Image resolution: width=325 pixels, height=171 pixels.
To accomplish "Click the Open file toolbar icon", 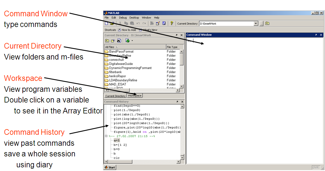I will pos(112,24).
